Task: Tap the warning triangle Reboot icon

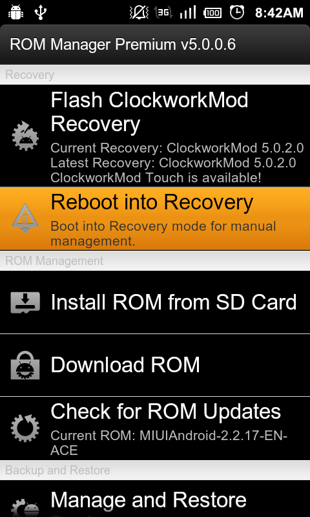Action: [x=25, y=218]
